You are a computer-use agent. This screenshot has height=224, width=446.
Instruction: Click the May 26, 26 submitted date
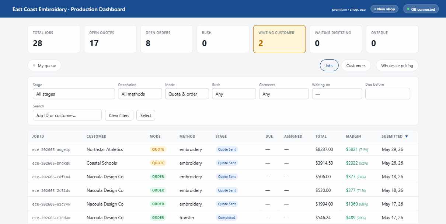pos(393,163)
